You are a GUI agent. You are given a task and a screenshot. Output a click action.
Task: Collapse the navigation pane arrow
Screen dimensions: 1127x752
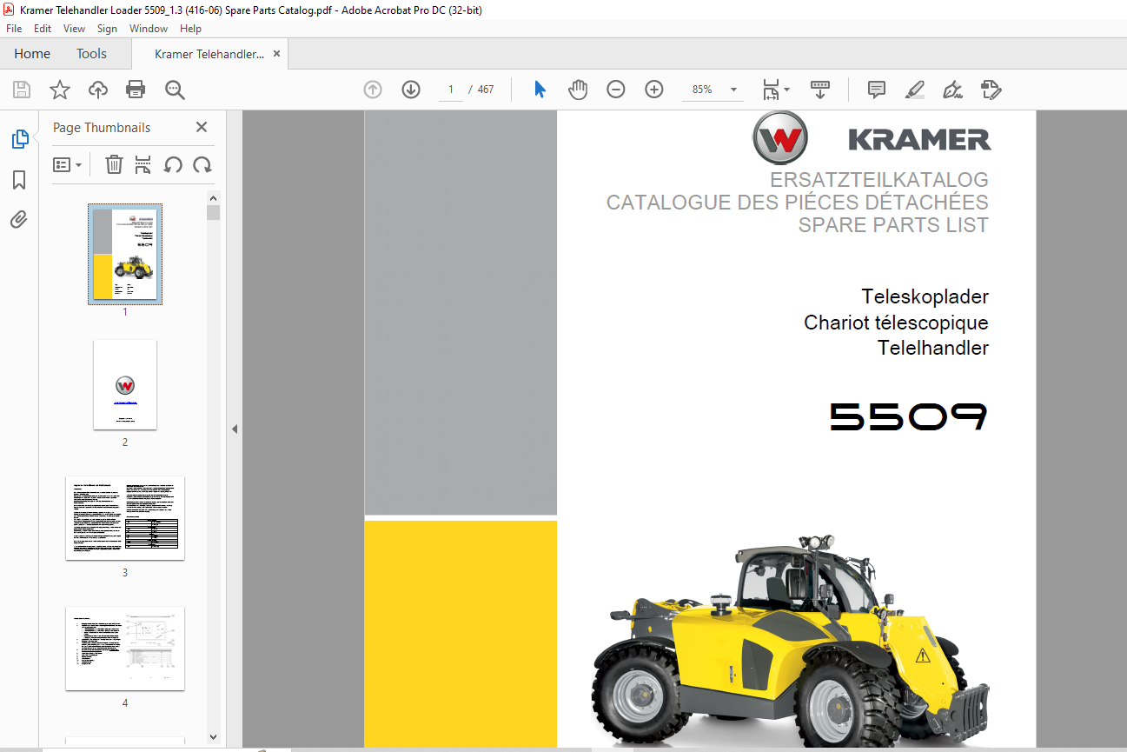pyautogui.click(x=234, y=429)
